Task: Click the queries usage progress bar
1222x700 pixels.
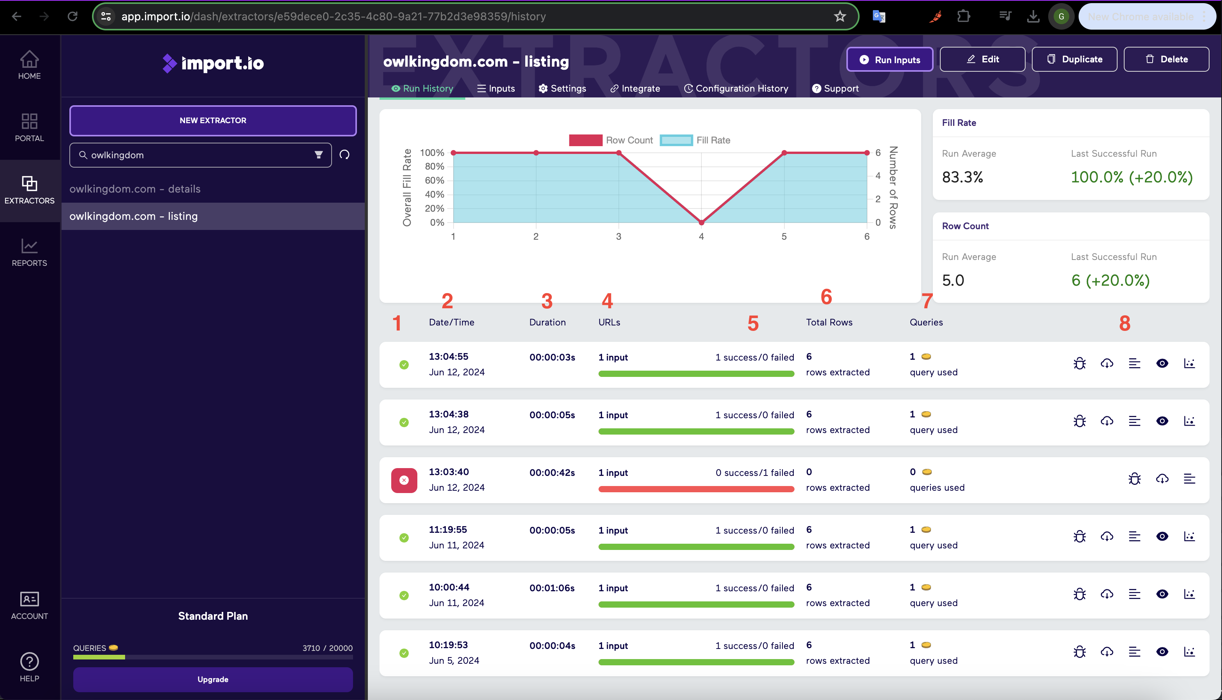Action: pos(212,657)
